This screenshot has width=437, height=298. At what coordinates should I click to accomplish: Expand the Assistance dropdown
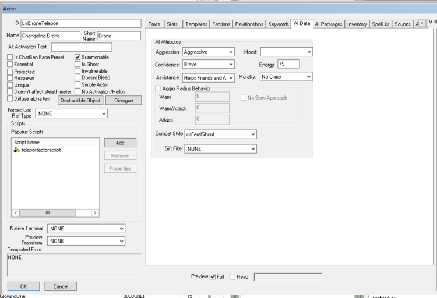(x=209, y=78)
